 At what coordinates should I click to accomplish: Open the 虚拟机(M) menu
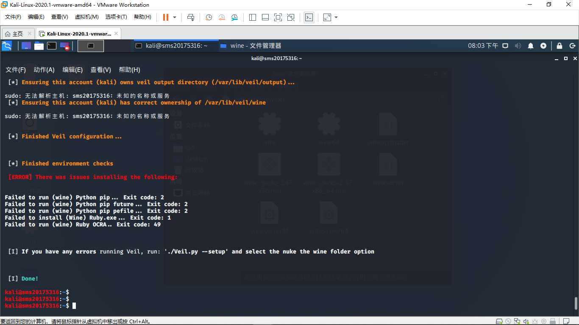(86, 17)
